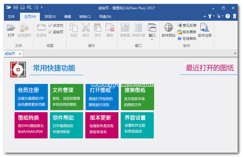242x157 pixels.
Task: Switch to the 浏览(V) ribbon tab
Action: point(50,17)
